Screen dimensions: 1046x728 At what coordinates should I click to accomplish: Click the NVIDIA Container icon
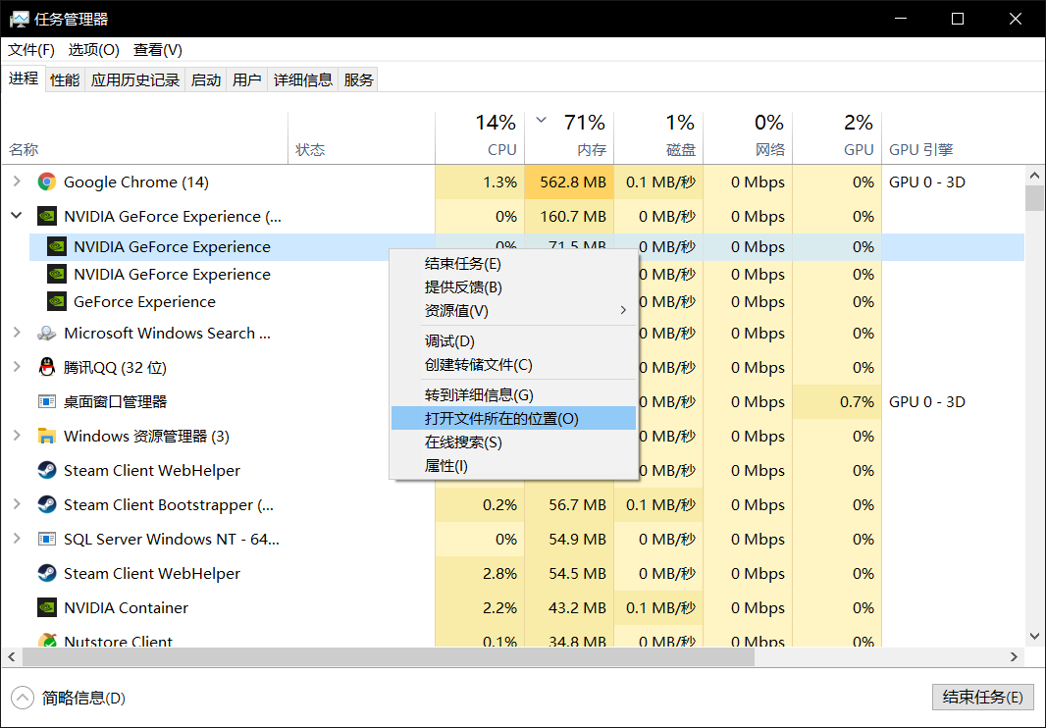pyautogui.click(x=47, y=608)
